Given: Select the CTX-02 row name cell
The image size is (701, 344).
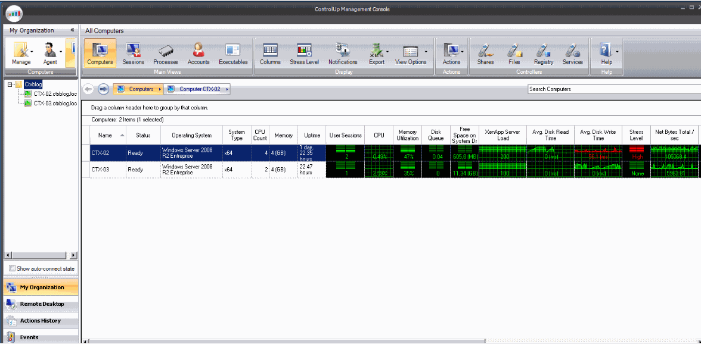Looking at the screenshot, I should point(108,152).
